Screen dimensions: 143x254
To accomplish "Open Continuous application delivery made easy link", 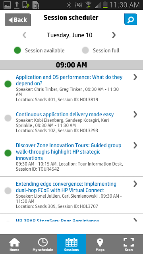I will tap(65, 114).
